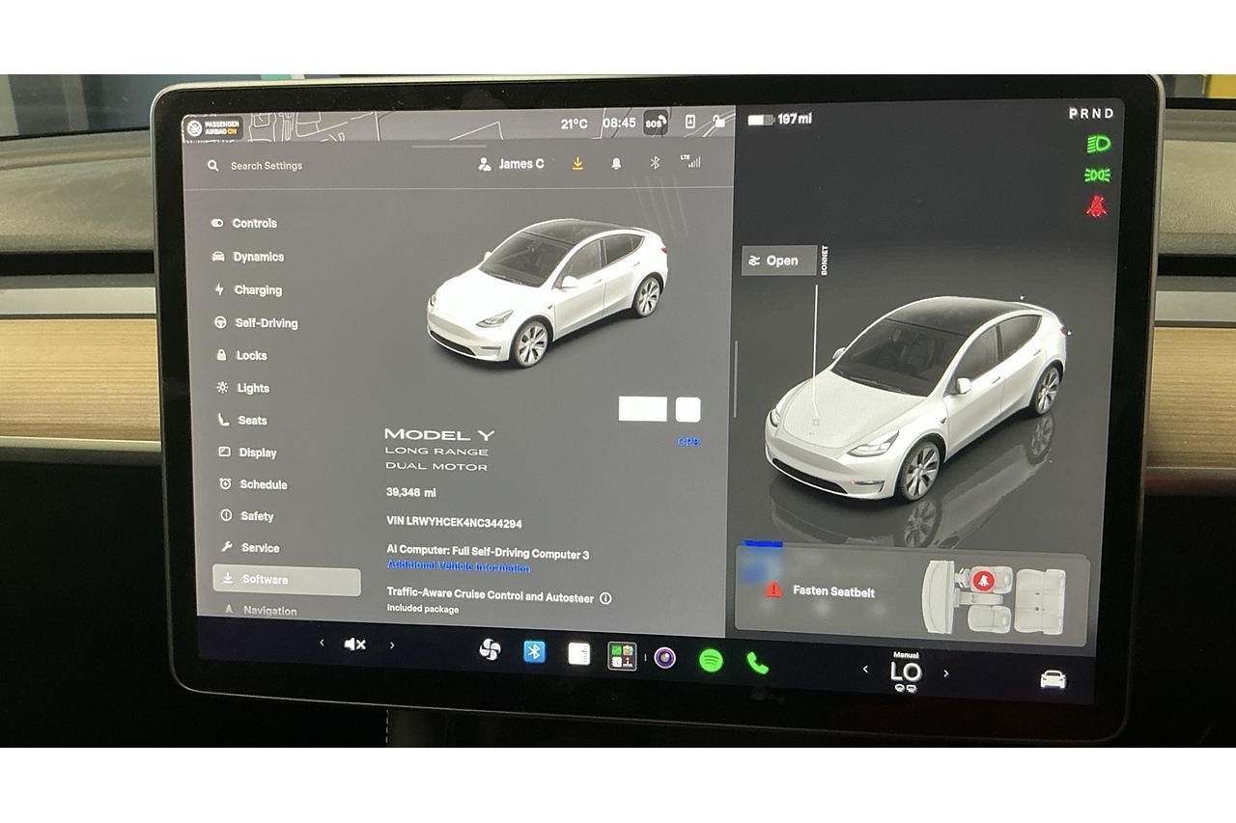Screen dimensions: 1236x823
Task: Open the Controls settings menu
Action: [x=245, y=223]
